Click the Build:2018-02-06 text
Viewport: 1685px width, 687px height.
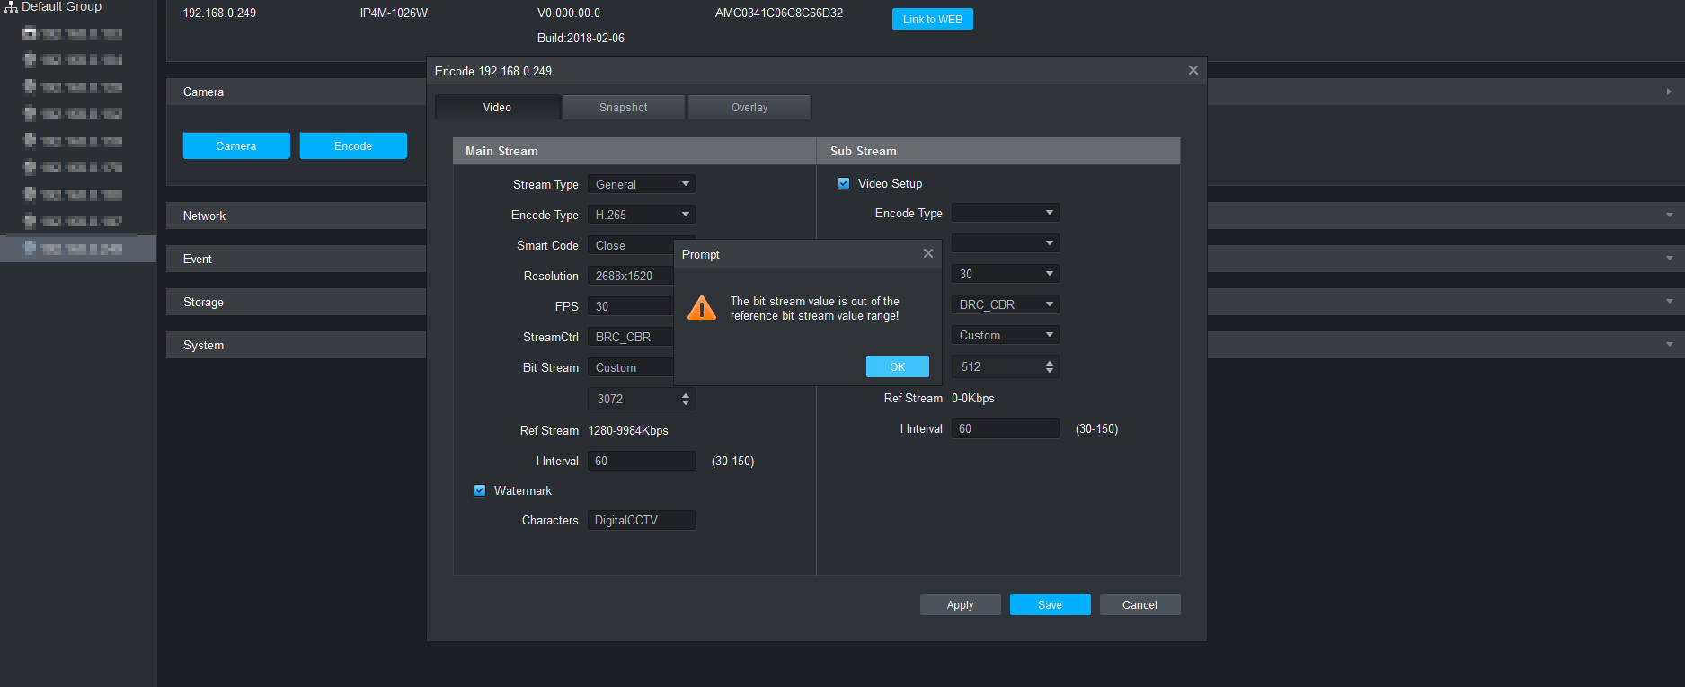[x=581, y=38]
